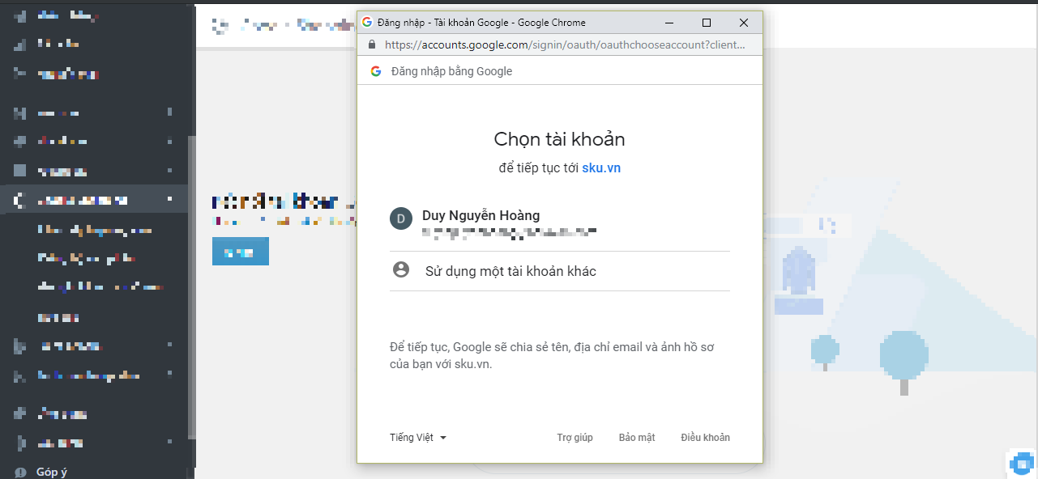
Task: Click the blue chat widget icon at bottom right
Action: pos(1022,462)
